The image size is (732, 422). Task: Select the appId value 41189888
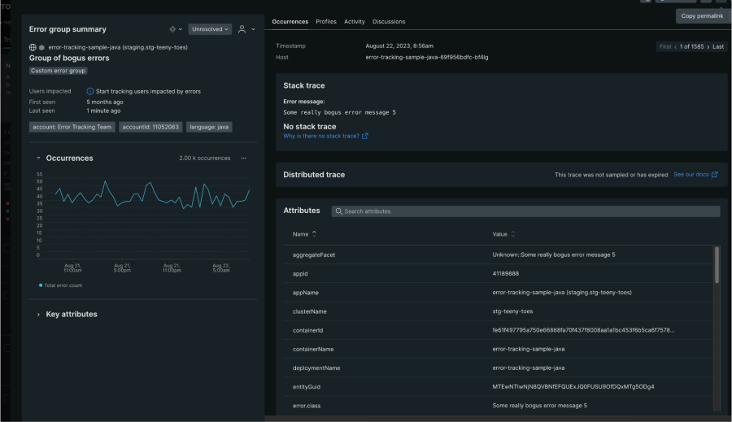pos(506,273)
